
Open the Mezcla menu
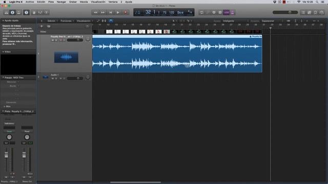click(84, 2)
